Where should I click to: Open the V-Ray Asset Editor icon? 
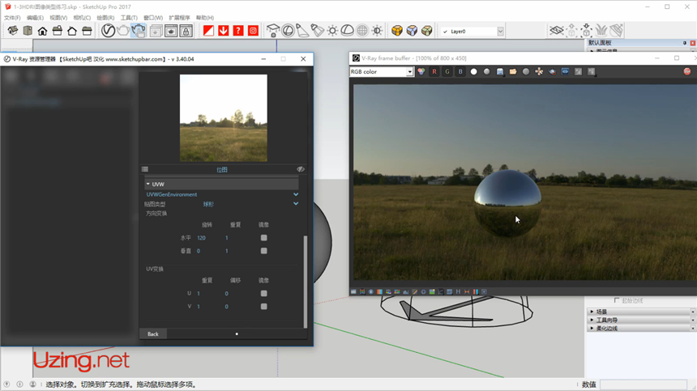pos(108,31)
